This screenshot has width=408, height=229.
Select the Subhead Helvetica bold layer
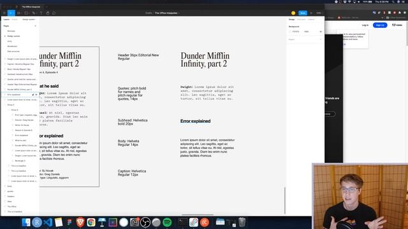(x=20, y=74)
